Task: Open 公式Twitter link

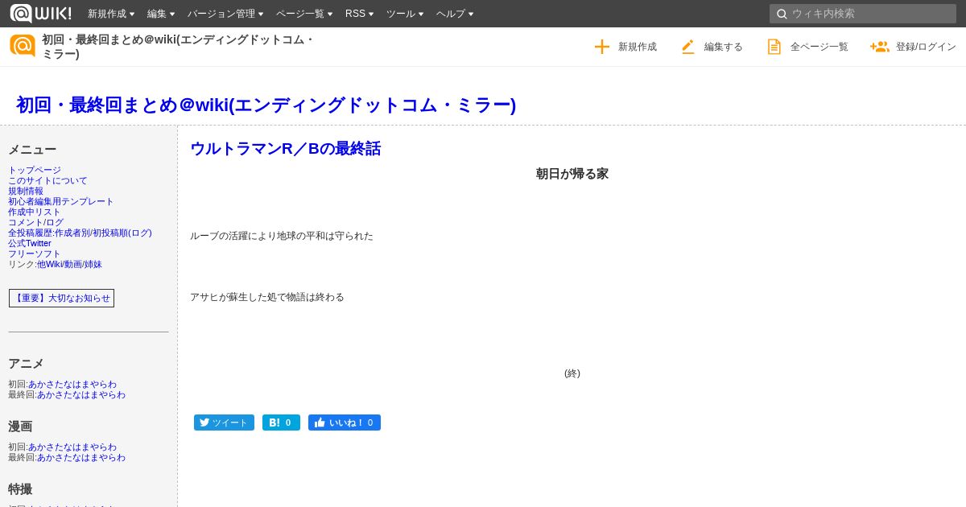Action: coord(30,243)
